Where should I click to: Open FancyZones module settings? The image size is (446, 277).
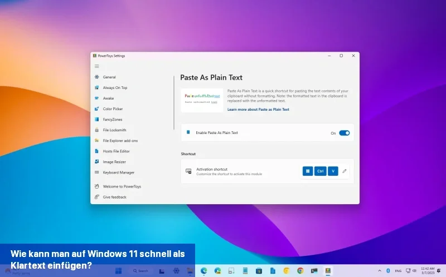coord(112,120)
